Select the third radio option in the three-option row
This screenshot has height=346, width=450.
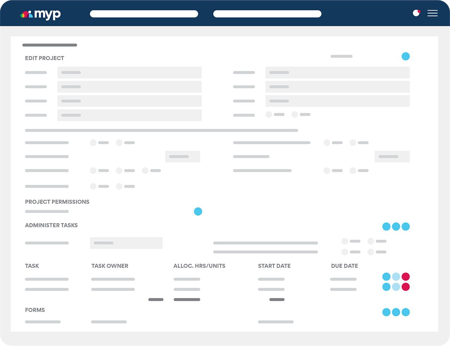point(145,171)
